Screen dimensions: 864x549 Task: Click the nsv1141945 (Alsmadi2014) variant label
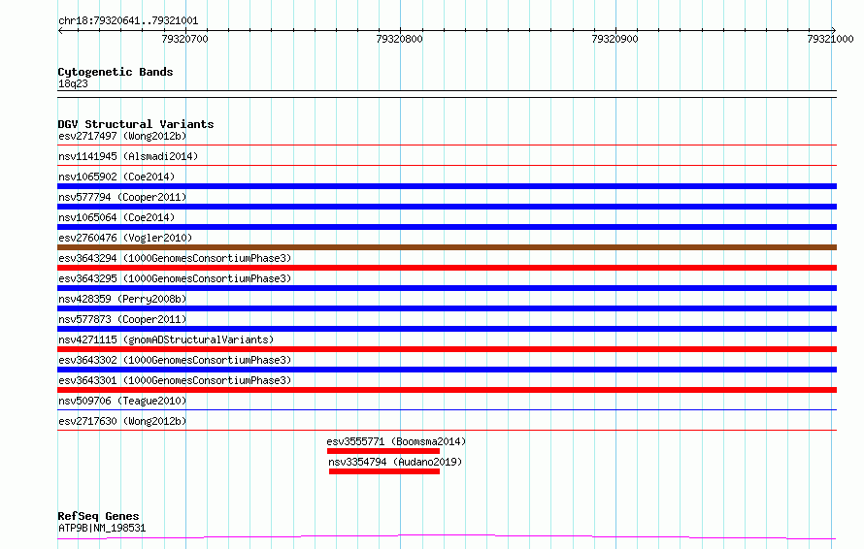[x=128, y=156]
